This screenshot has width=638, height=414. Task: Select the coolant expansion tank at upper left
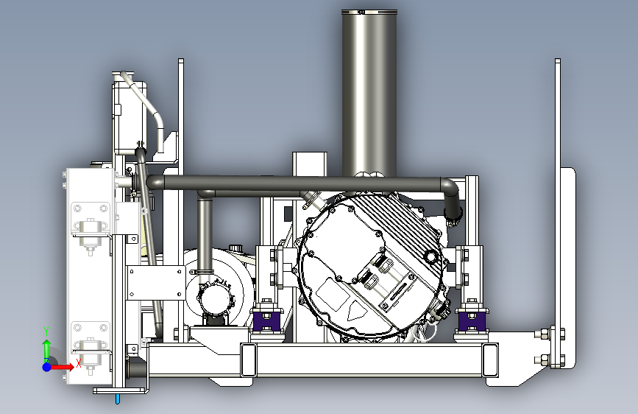(130, 116)
